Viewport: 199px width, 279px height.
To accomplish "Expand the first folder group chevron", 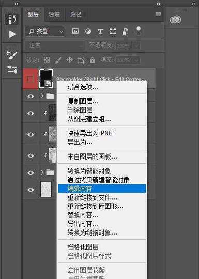I will (x=42, y=96).
